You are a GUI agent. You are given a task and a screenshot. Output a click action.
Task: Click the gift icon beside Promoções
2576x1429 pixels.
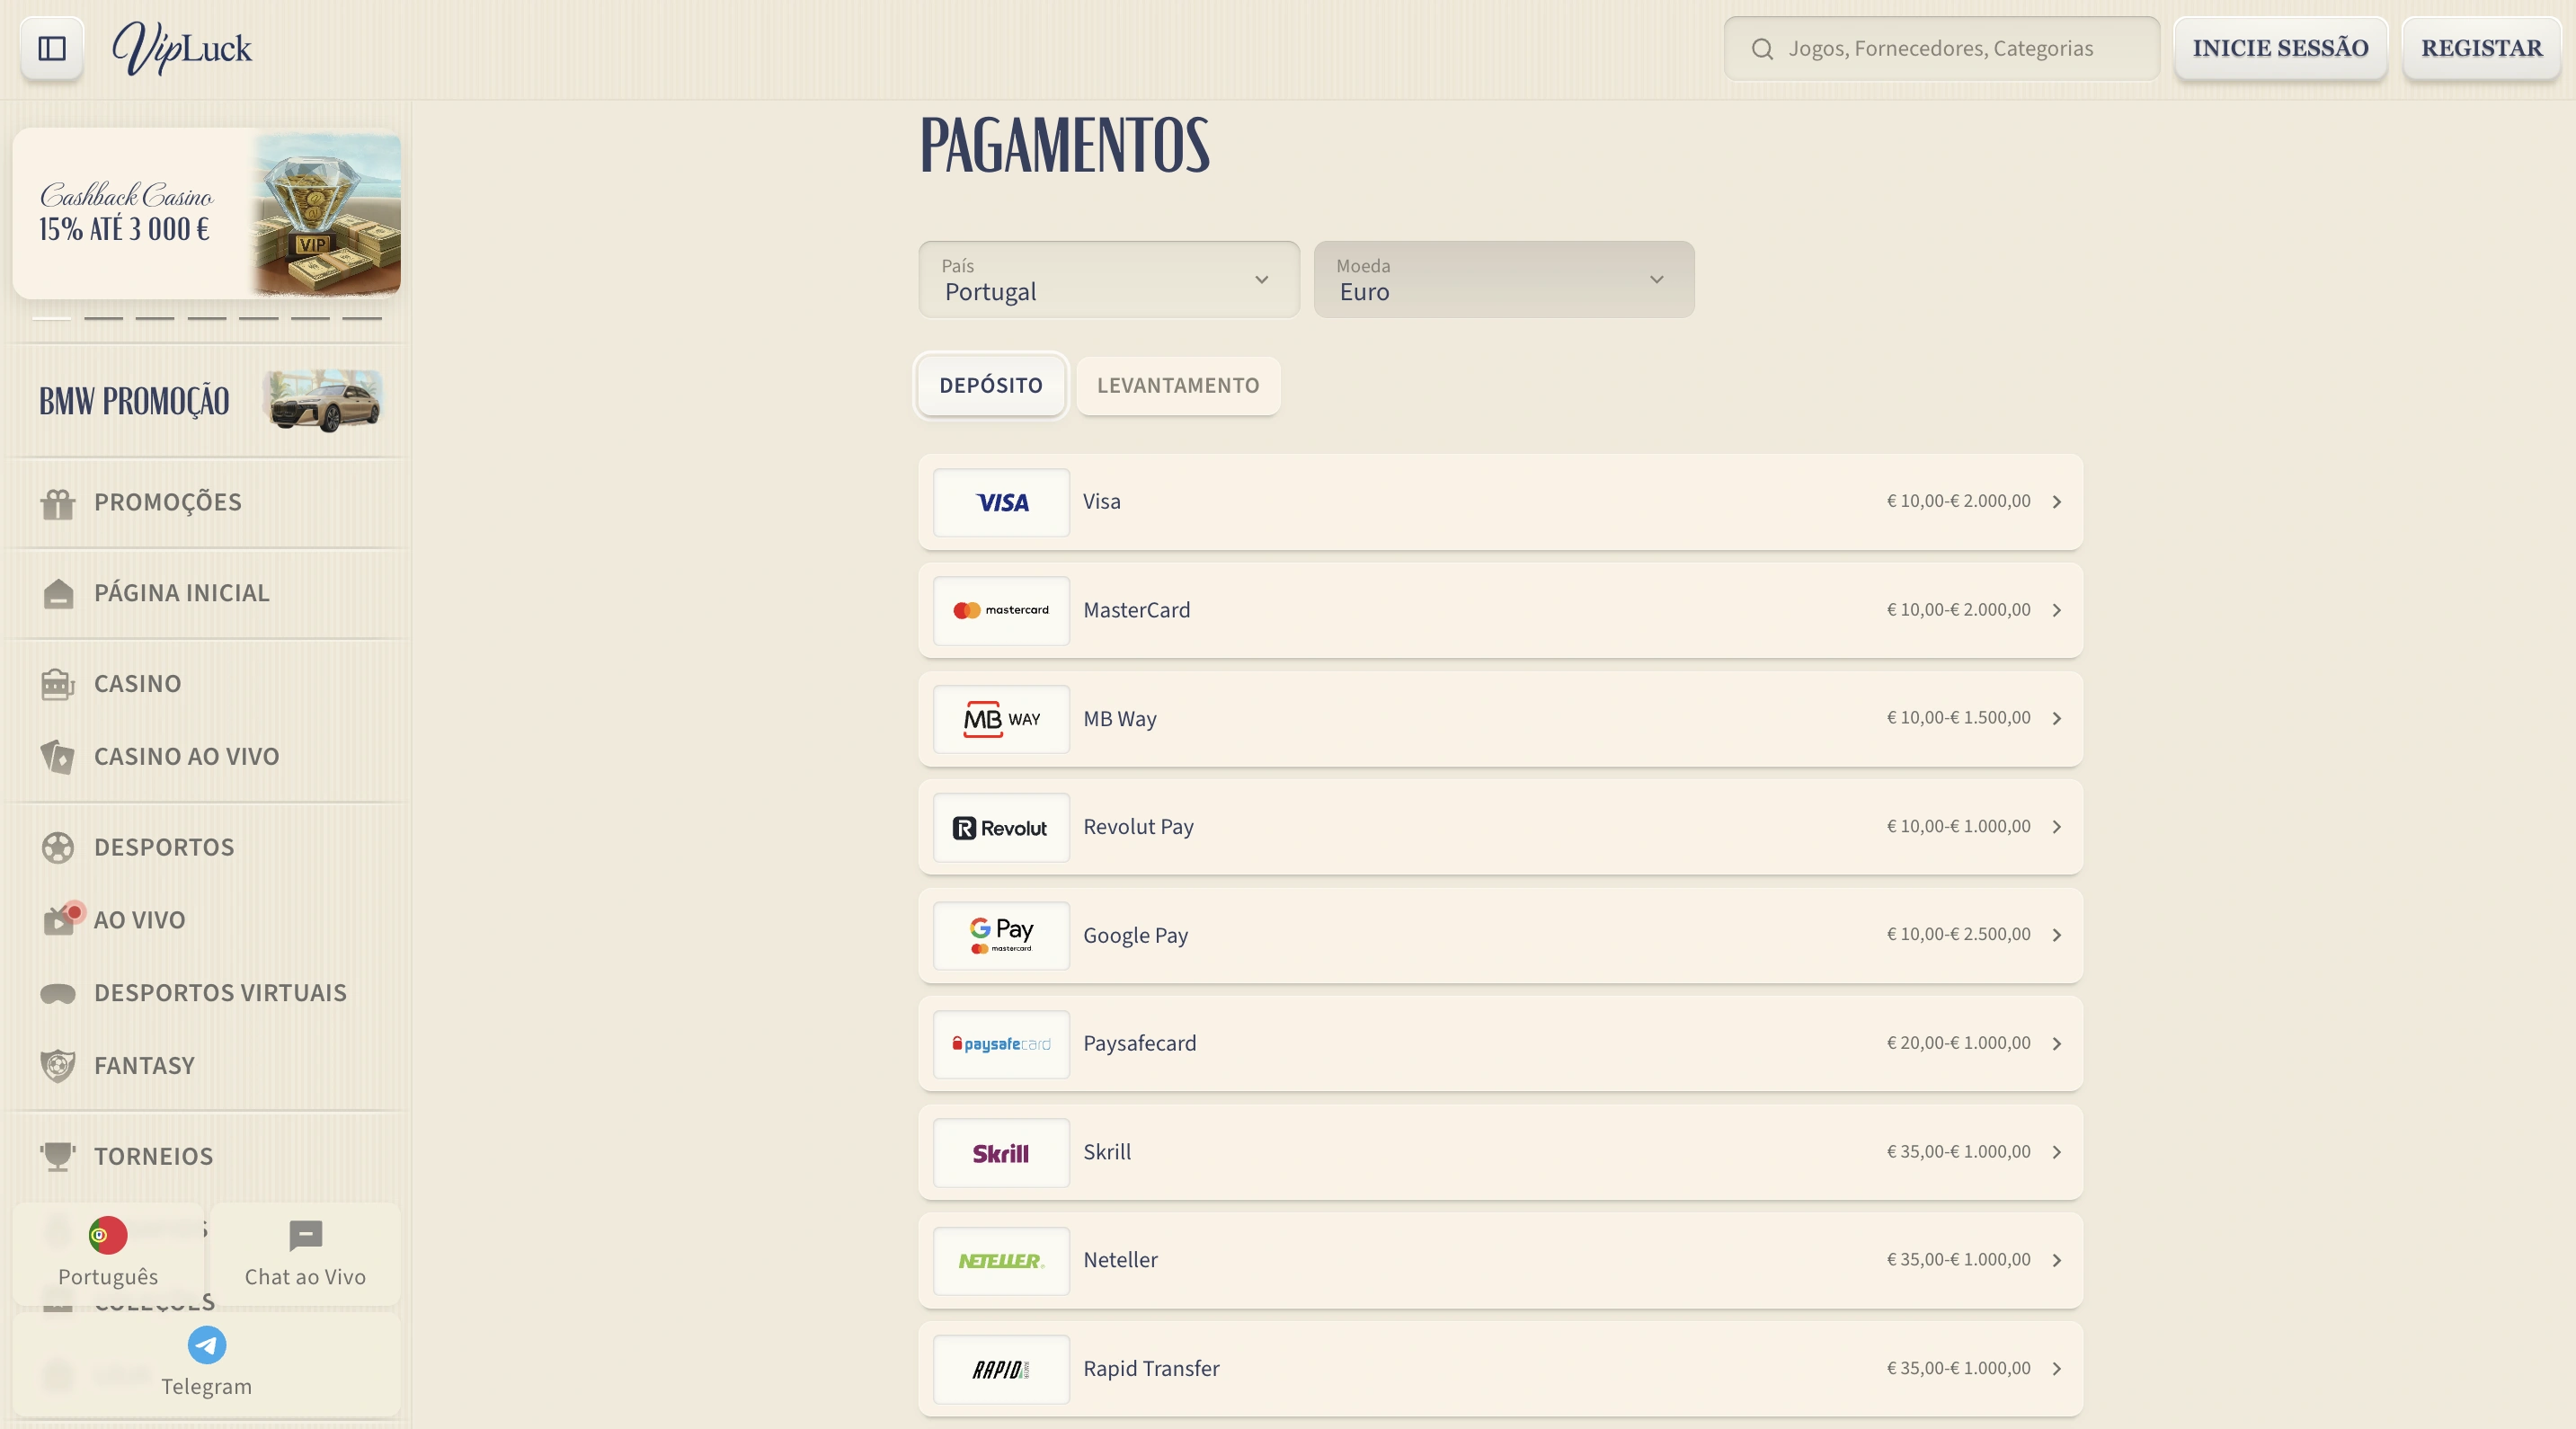58,503
